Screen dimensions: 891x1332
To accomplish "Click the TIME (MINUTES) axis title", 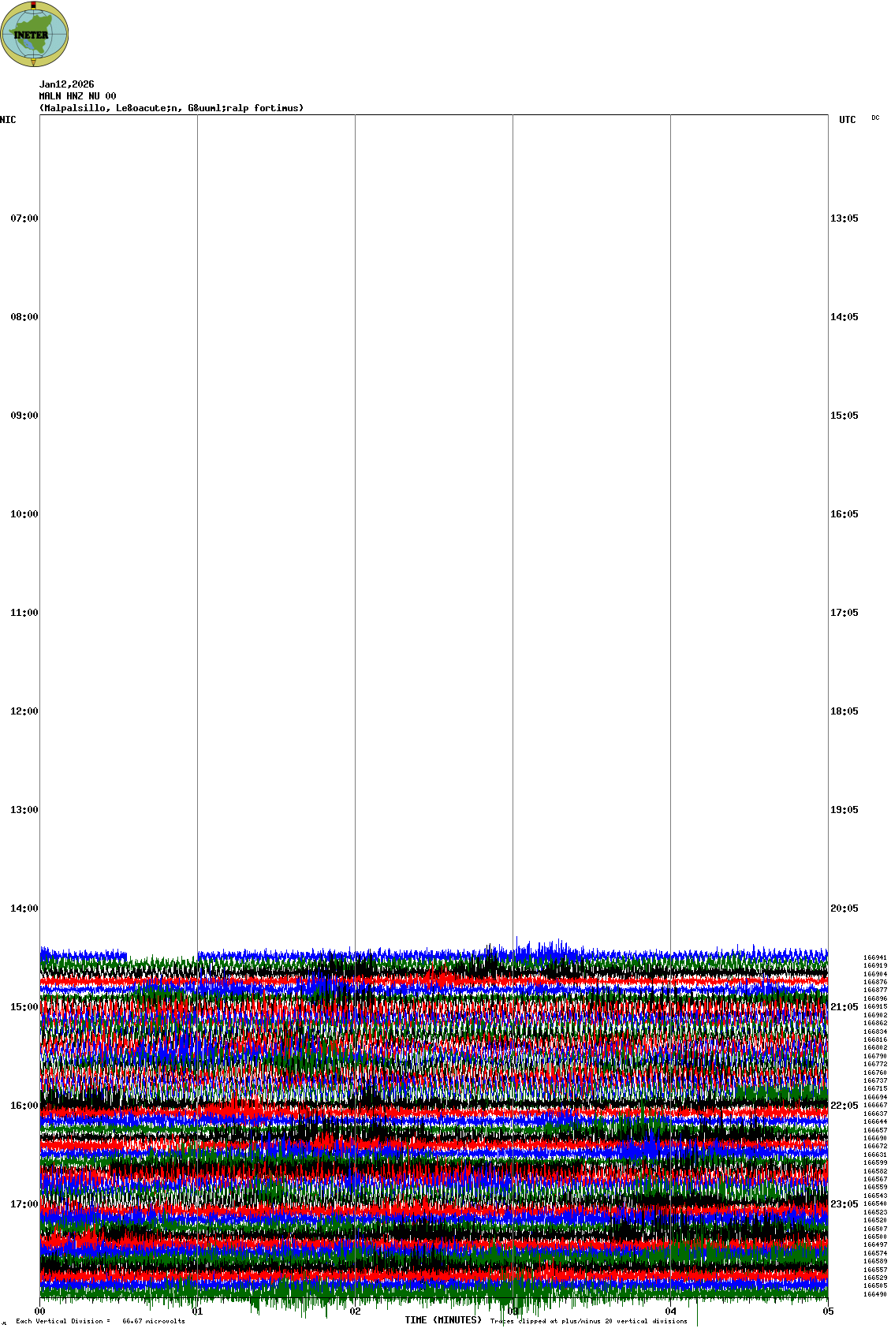I will [x=443, y=1320].
